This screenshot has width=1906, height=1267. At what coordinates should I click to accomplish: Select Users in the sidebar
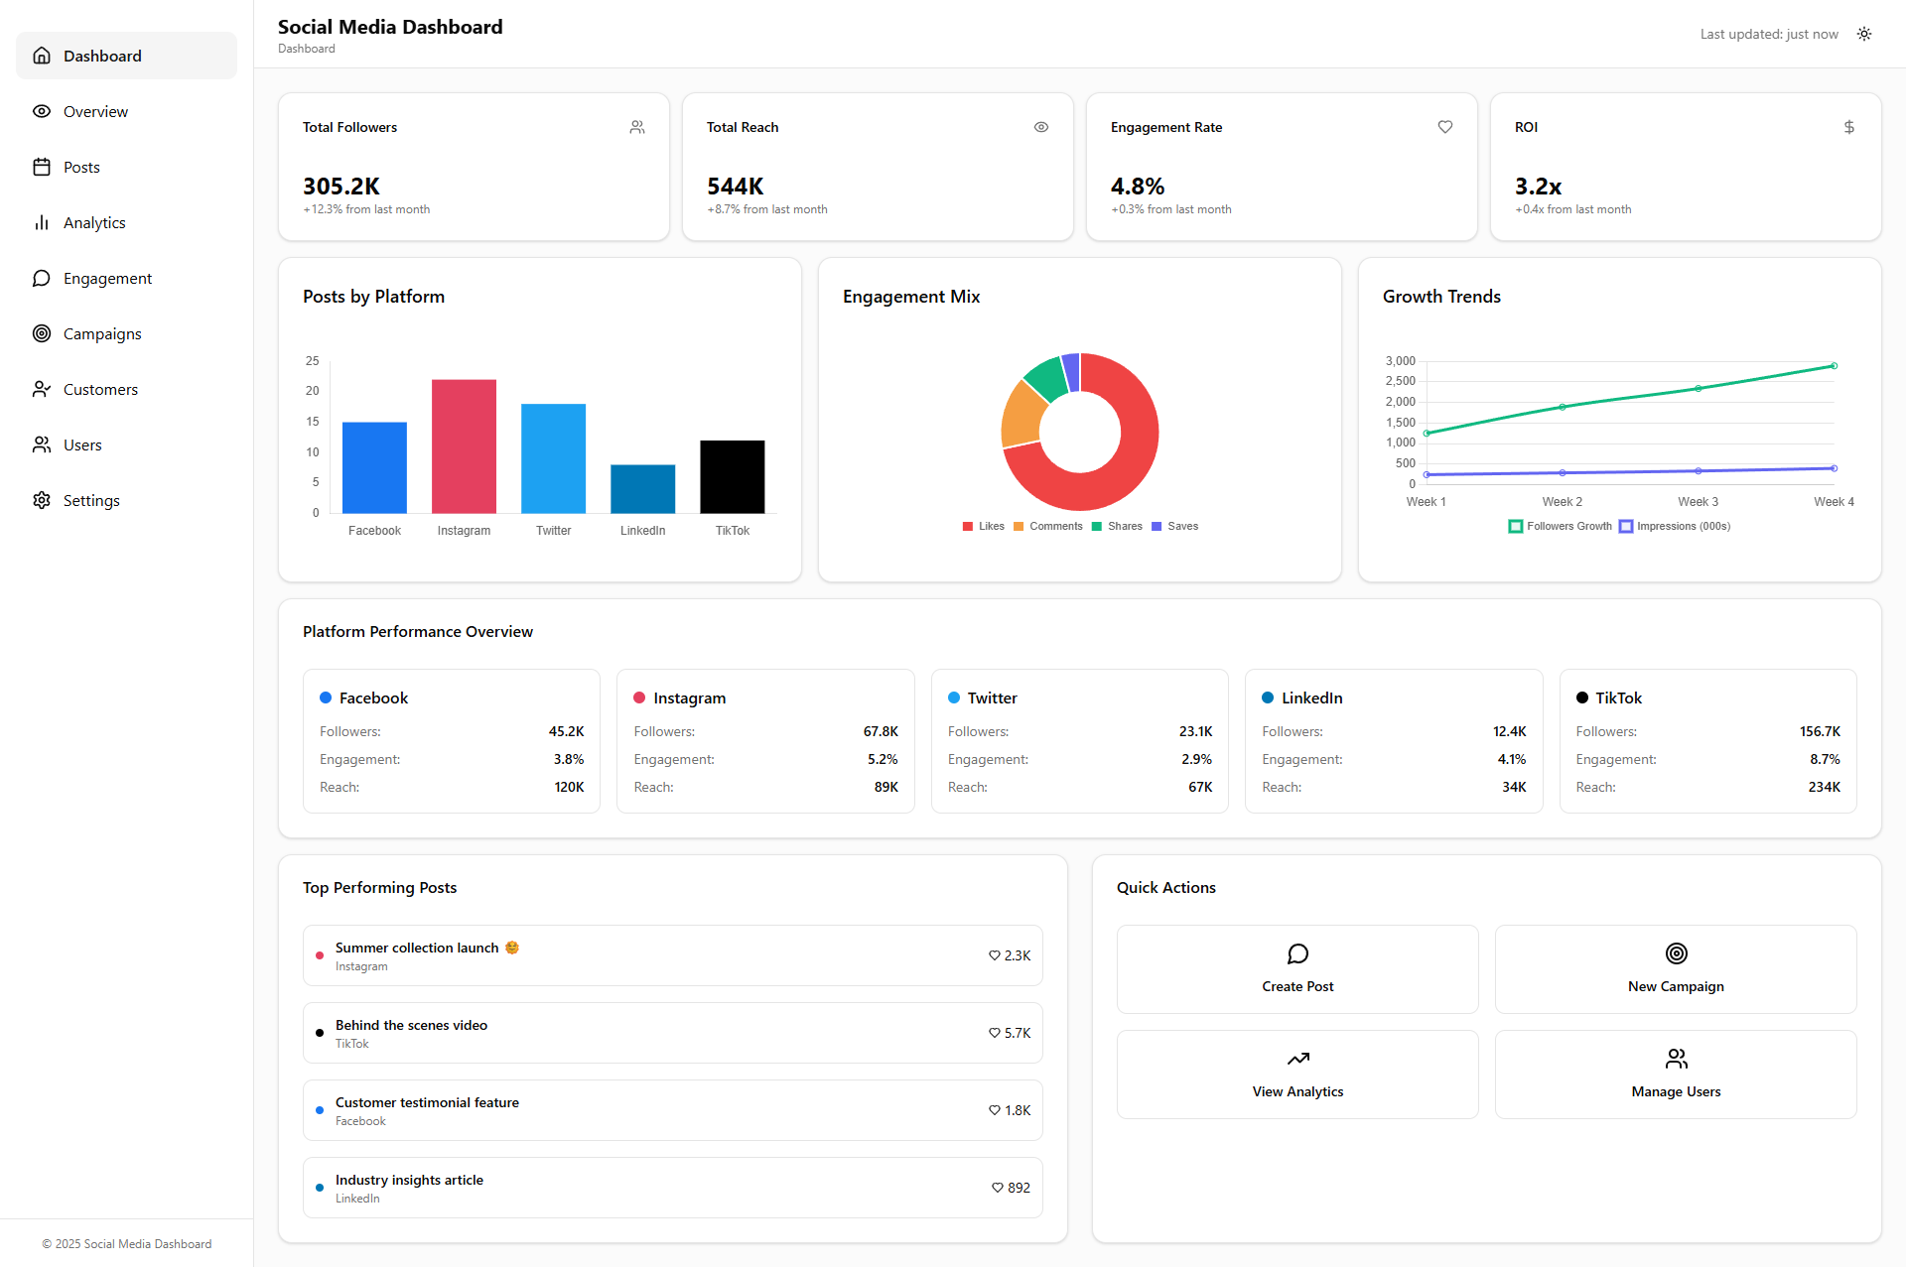click(x=126, y=444)
